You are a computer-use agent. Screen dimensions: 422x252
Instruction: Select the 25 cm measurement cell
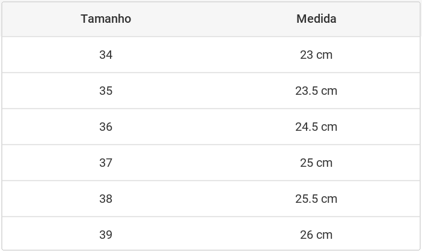tap(316, 163)
